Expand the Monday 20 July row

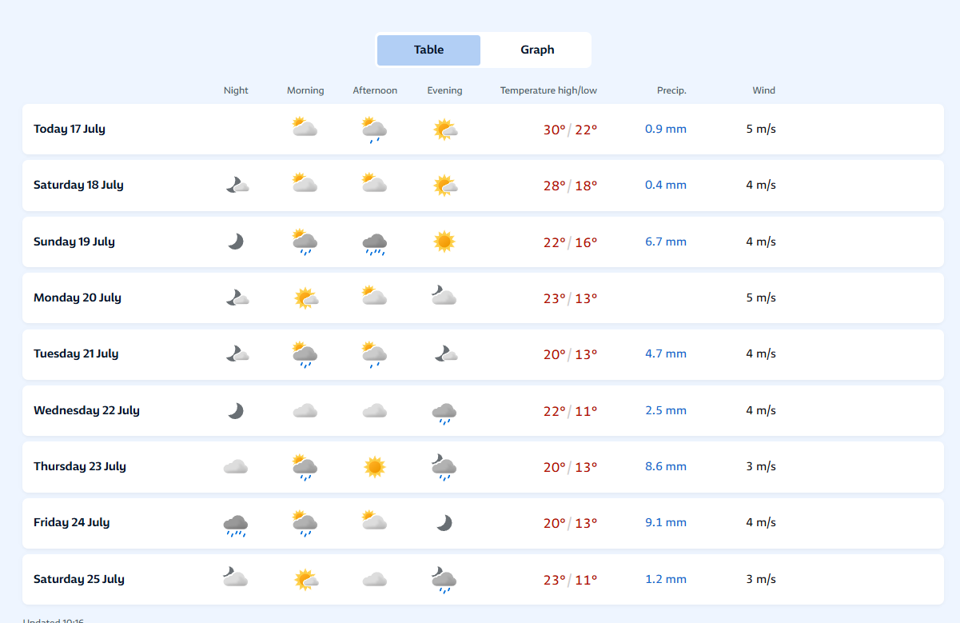click(x=483, y=298)
